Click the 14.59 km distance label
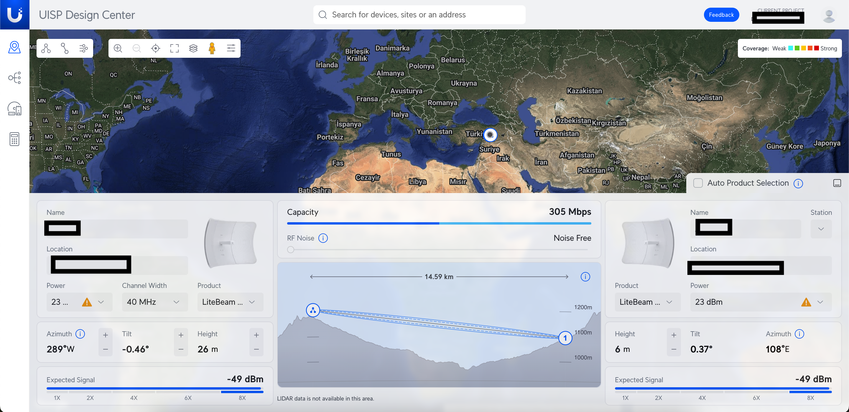The image size is (849, 412). (439, 276)
